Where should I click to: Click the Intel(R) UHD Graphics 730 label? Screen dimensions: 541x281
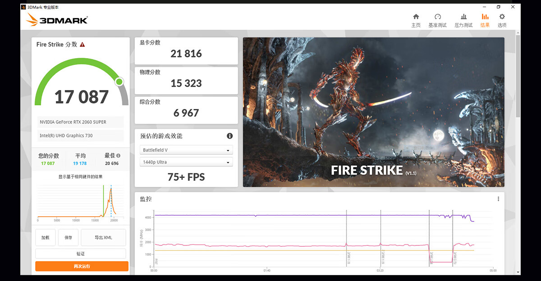point(66,136)
